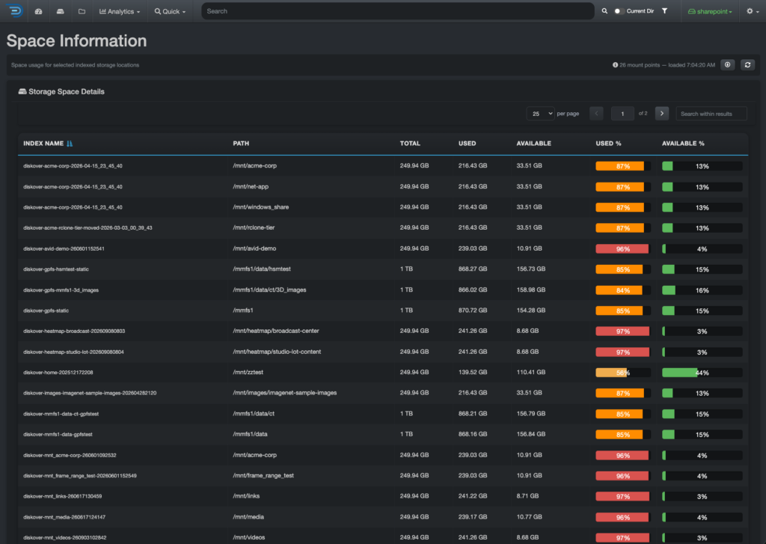
Task: Select index diskover-mnt_media-260617124147
Action: point(64,517)
